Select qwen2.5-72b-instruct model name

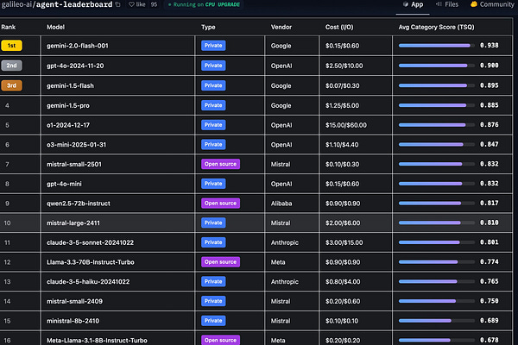79,204
